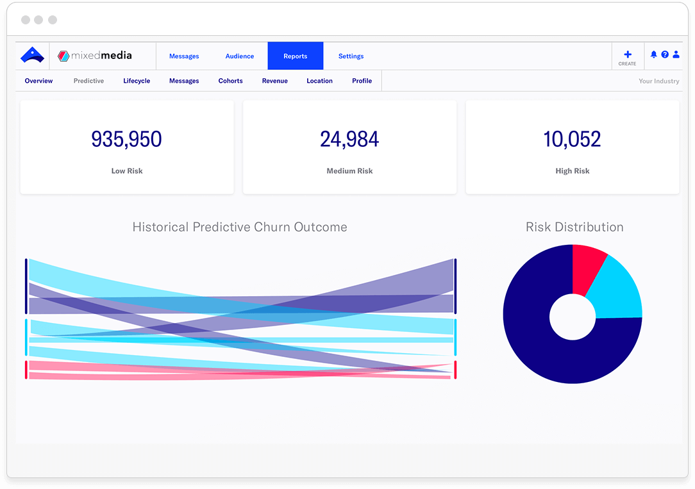
Task: Open the Messages main navigation tab
Action: [184, 56]
